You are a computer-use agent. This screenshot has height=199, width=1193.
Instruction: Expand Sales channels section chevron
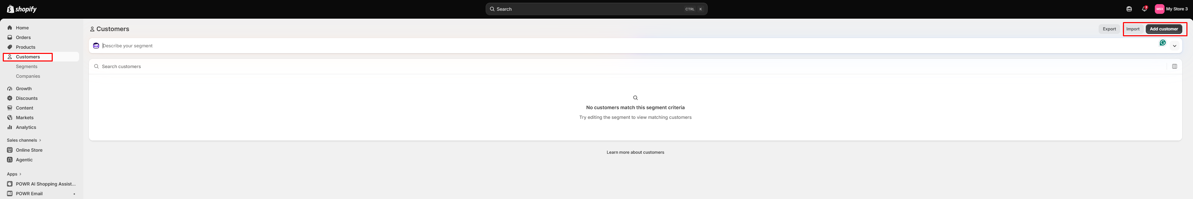(x=40, y=140)
